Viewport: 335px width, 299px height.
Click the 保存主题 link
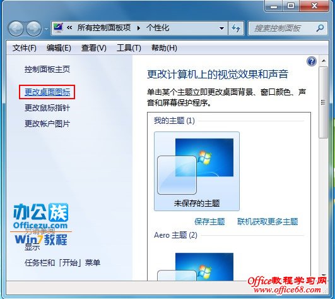point(209,221)
